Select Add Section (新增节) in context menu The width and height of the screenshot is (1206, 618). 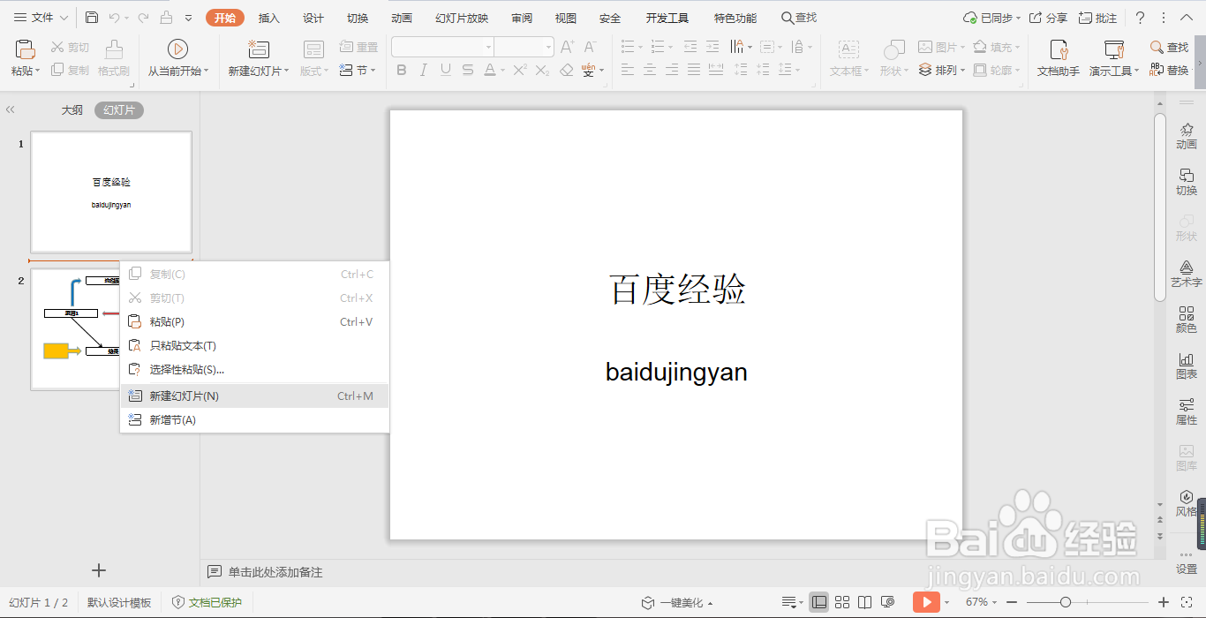point(254,419)
